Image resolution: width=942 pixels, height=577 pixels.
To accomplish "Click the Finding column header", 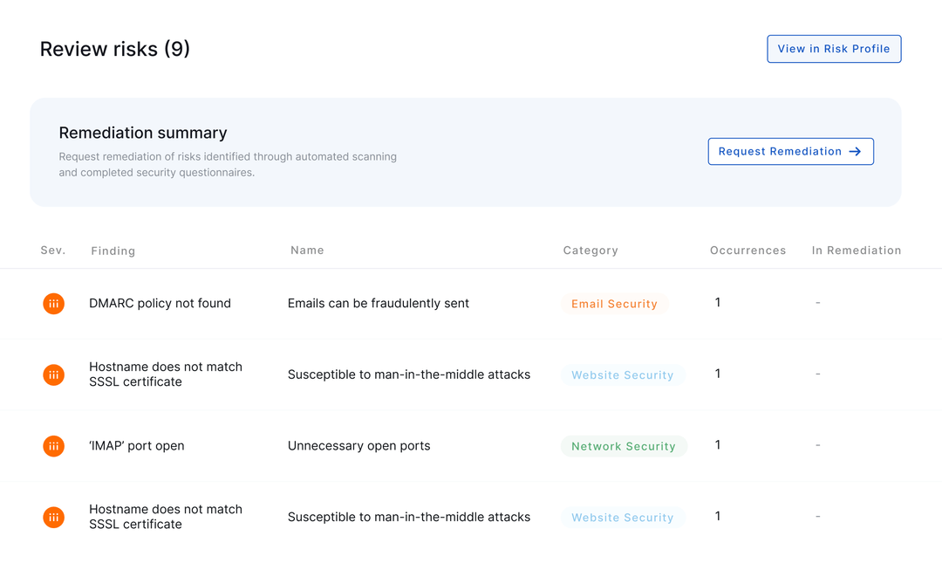I will 113,251.
